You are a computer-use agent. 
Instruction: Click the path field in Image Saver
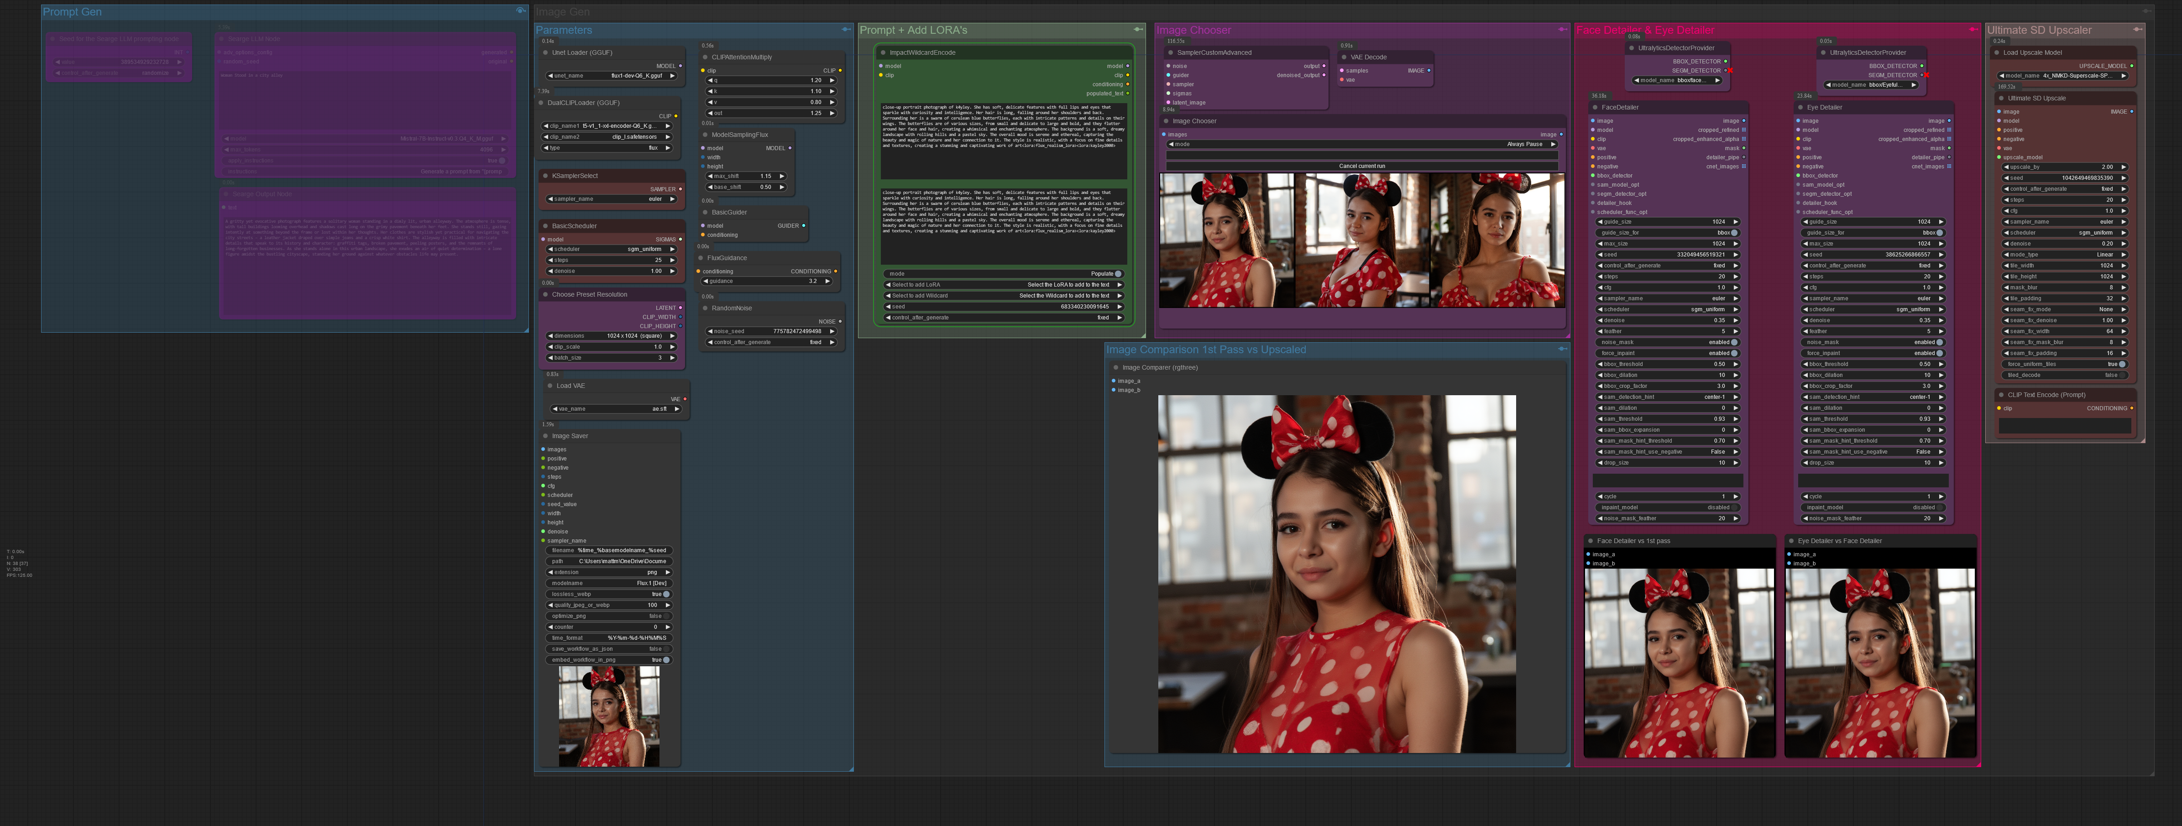610,562
